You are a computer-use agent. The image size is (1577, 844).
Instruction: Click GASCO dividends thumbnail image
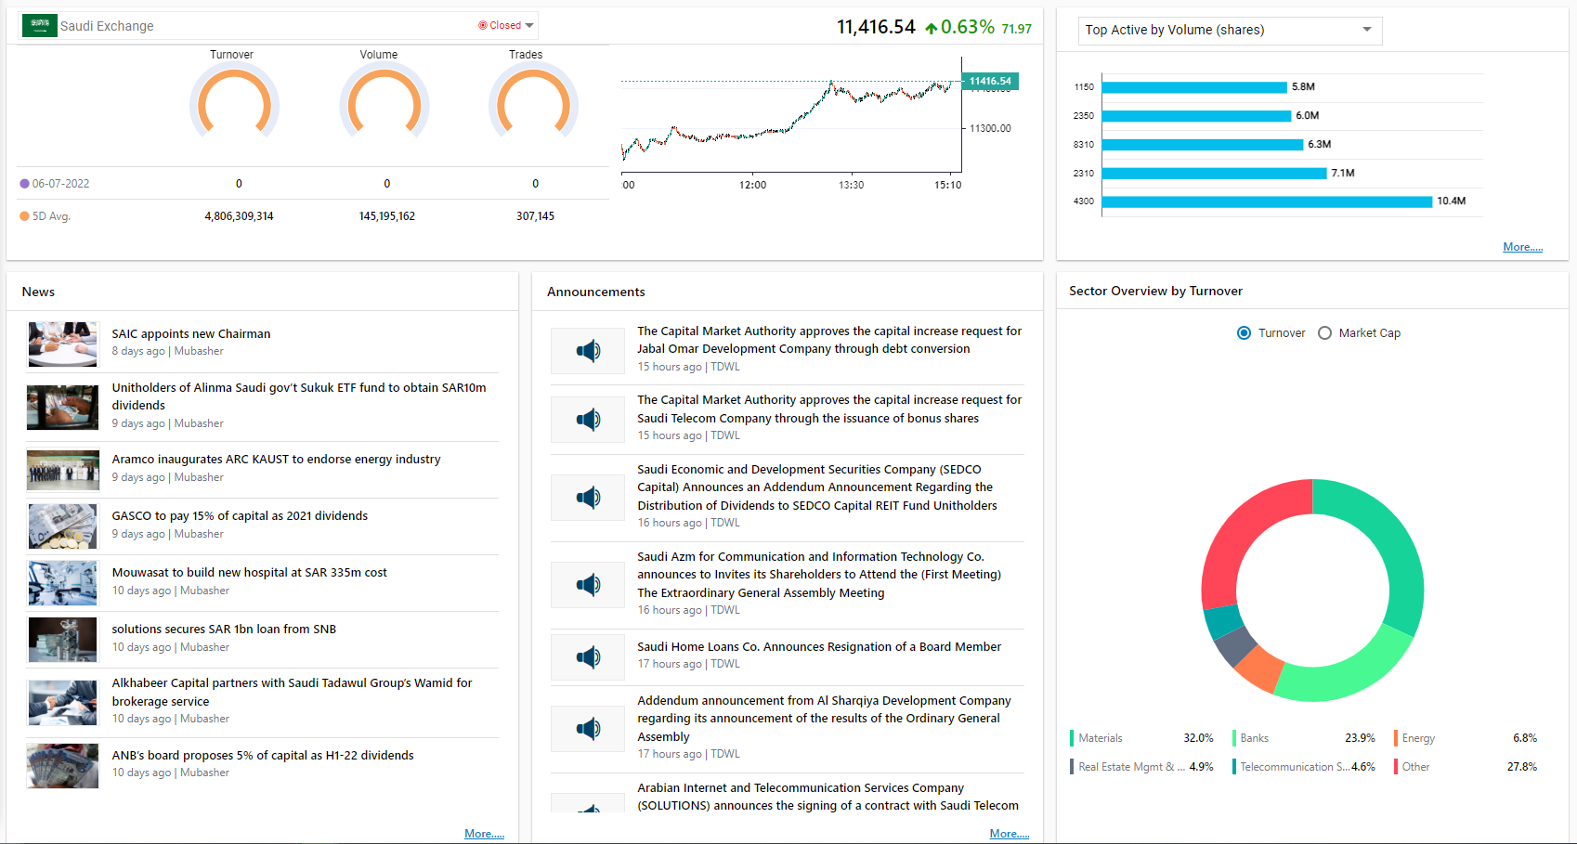click(x=62, y=526)
